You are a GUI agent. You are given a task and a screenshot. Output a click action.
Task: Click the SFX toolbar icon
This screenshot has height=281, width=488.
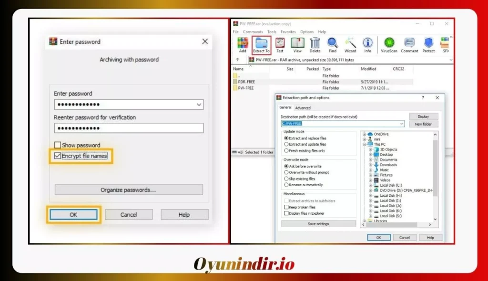[446, 44]
